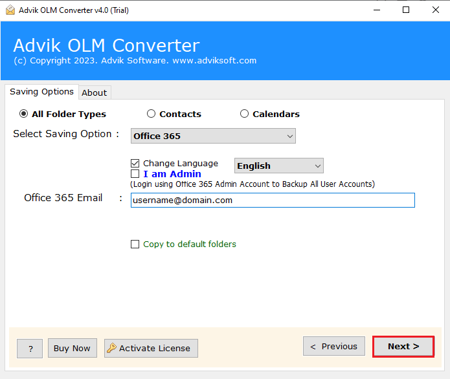The height and width of the screenshot is (379, 450).
Task: Click the Advik envelope app icon in title bar
Action: (10, 10)
